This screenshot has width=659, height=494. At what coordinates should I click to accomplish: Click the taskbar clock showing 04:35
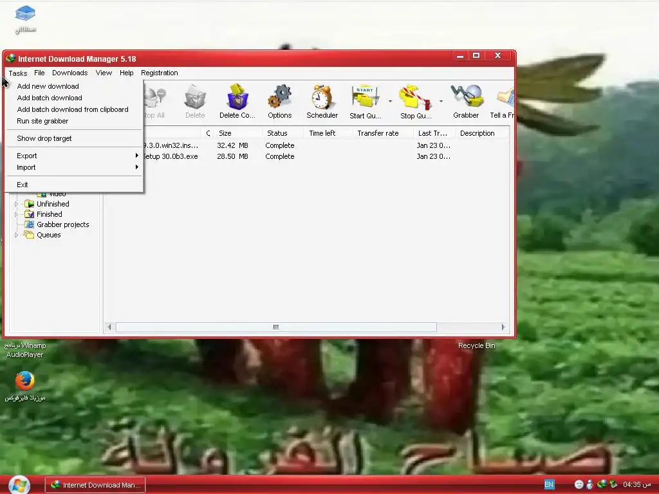pyautogui.click(x=636, y=484)
